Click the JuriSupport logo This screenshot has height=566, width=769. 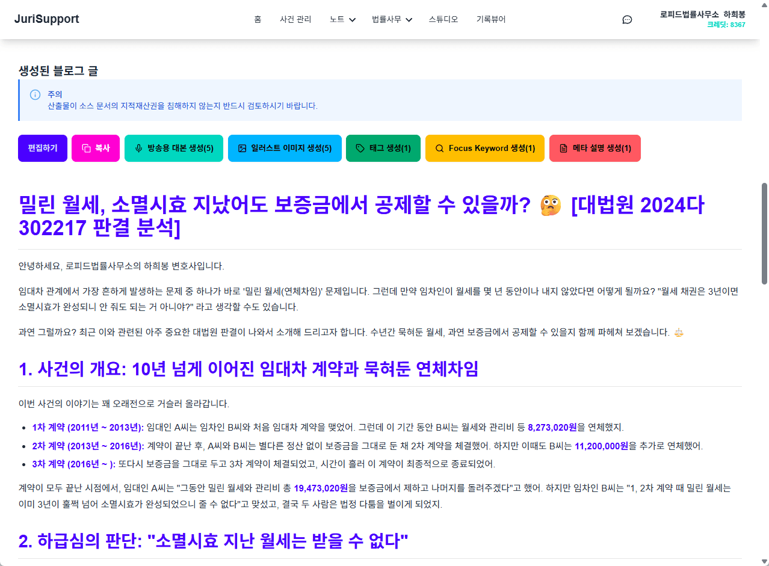pyautogui.click(x=48, y=19)
